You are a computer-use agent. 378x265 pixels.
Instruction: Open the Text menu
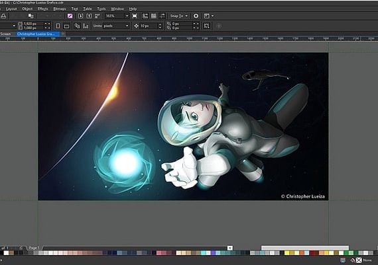74,9
